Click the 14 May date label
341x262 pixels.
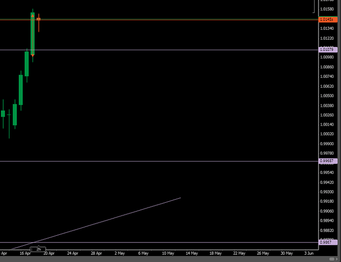tap(192, 253)
